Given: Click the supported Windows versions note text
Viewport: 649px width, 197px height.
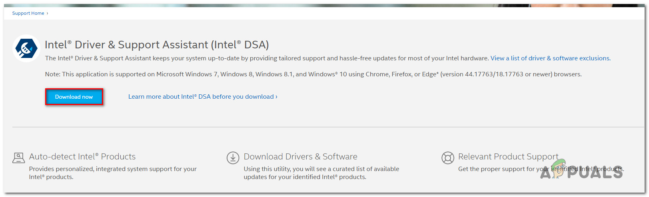Looking at the screenshot, I should pos(313,74).
